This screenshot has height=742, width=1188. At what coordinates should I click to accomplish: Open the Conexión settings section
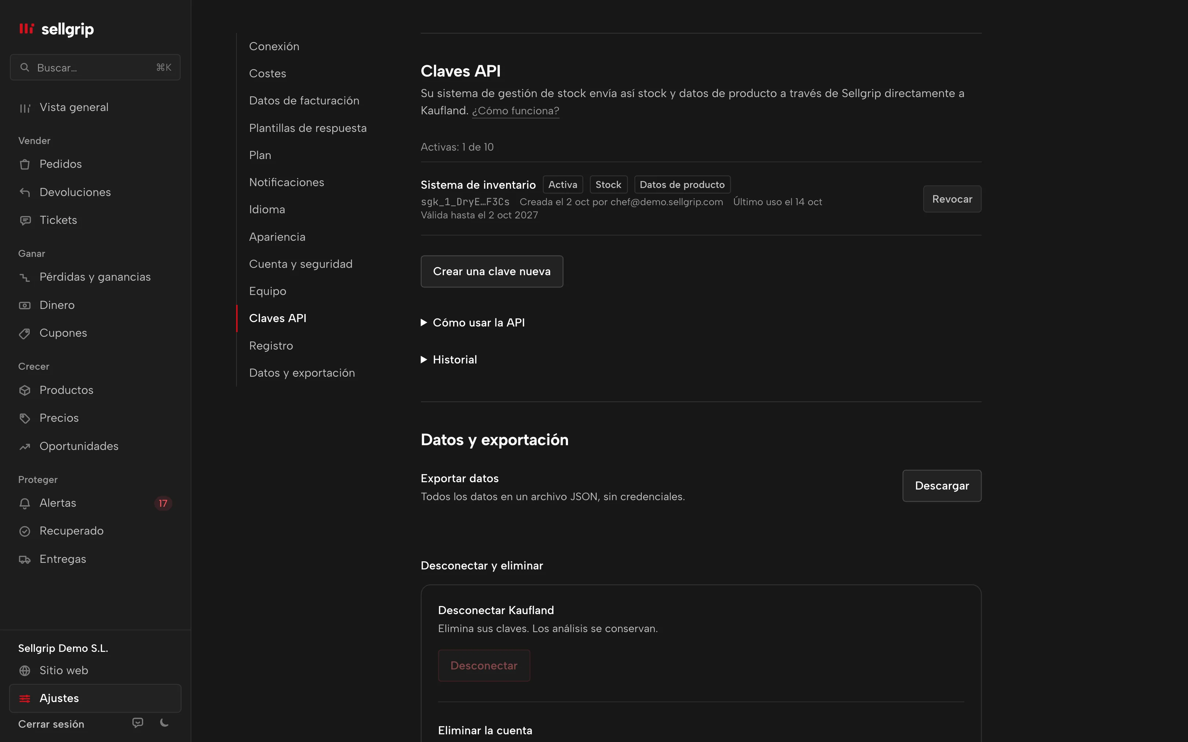click(x=274, y=46)
